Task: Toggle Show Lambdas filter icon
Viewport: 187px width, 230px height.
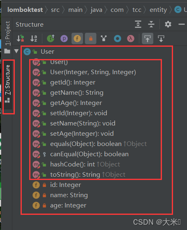Action: click(131, 39)
